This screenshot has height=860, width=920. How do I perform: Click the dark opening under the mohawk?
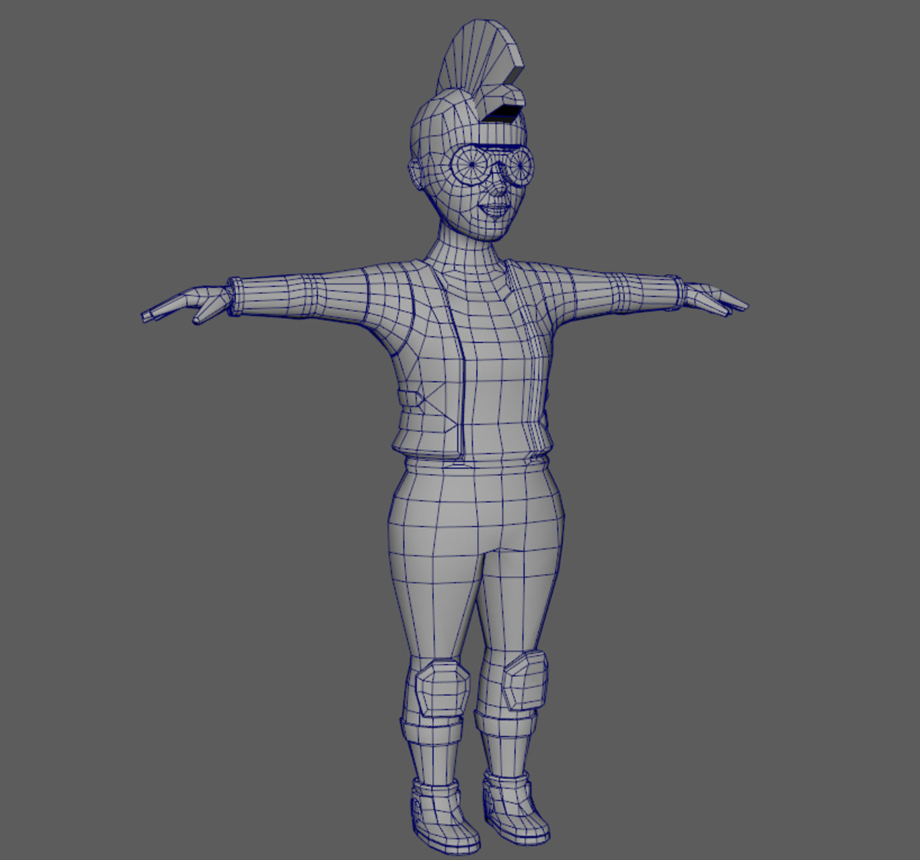(504, 114)
